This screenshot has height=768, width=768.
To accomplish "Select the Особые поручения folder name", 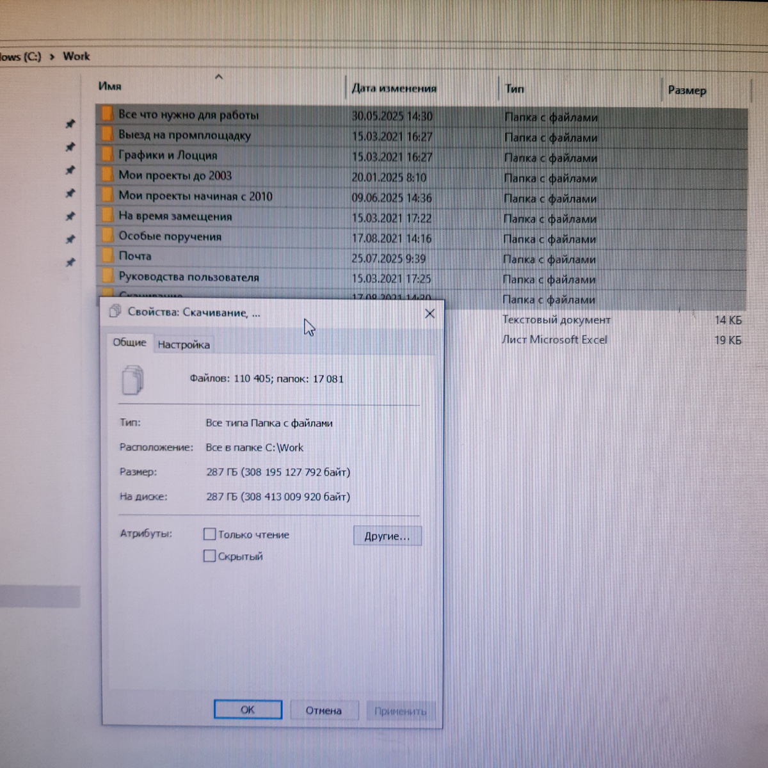I will (170, 236).
